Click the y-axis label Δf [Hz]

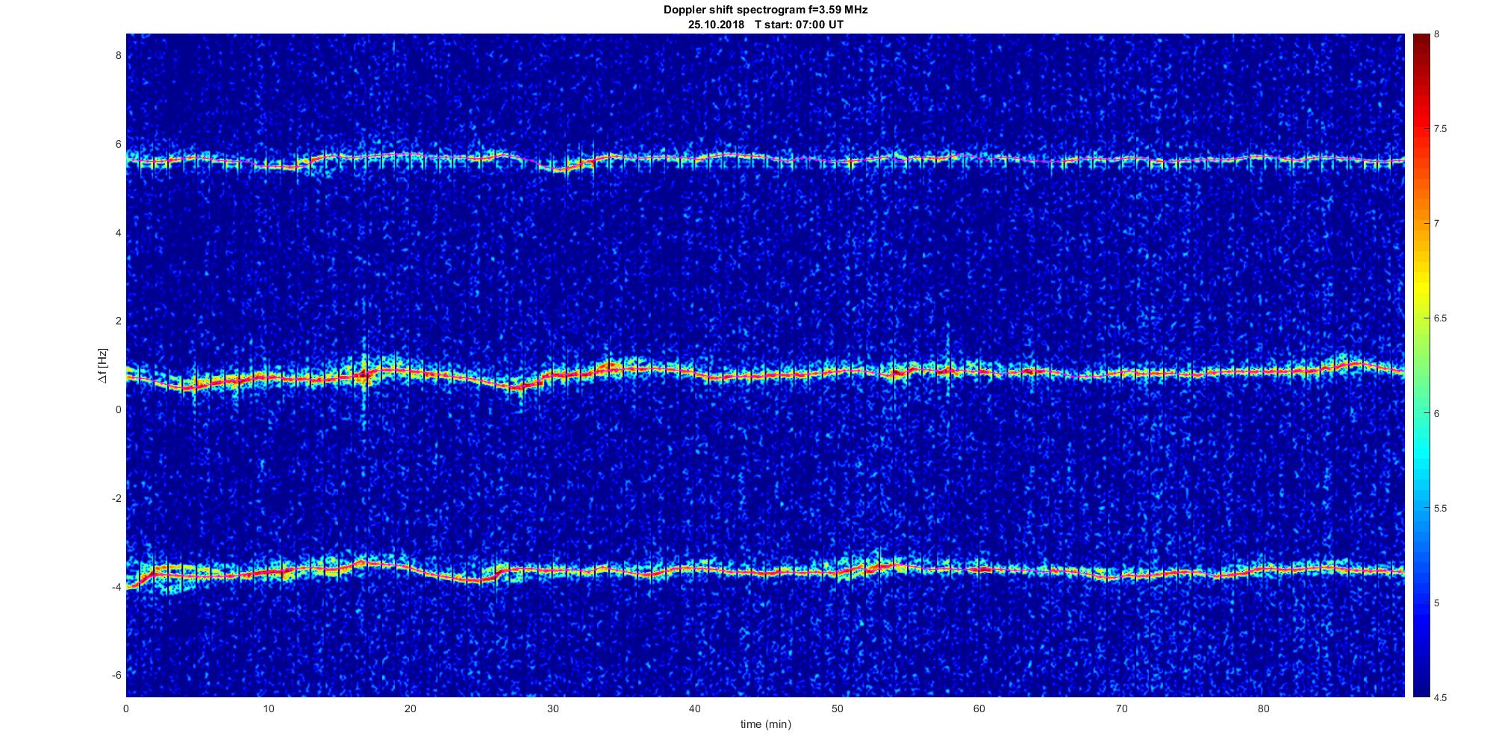[x=102, y=365]
